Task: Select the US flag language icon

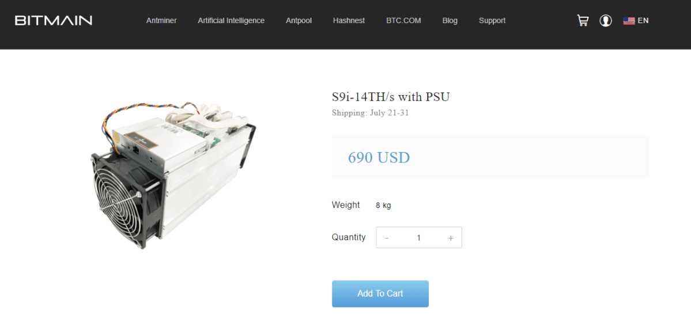Action: pos(629,21)
